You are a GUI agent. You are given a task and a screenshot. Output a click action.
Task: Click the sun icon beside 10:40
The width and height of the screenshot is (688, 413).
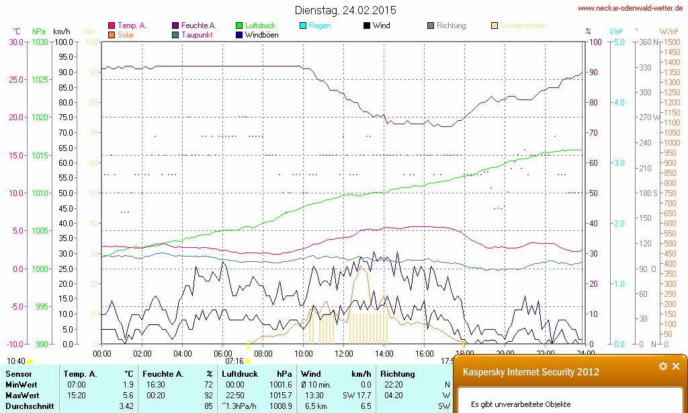pos(30,361)
